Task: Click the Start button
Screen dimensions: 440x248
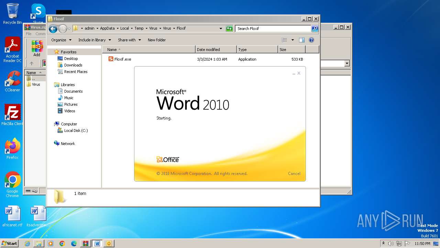Action: (9, 244)
